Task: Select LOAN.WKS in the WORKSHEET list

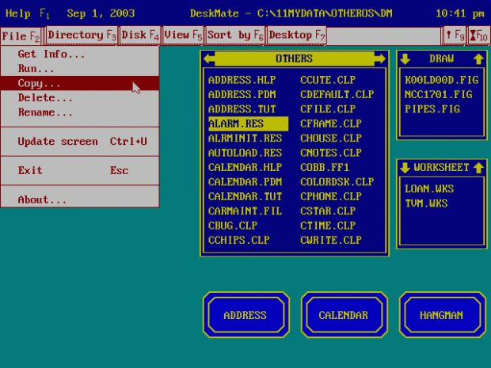Action: (x=428, y=189)
